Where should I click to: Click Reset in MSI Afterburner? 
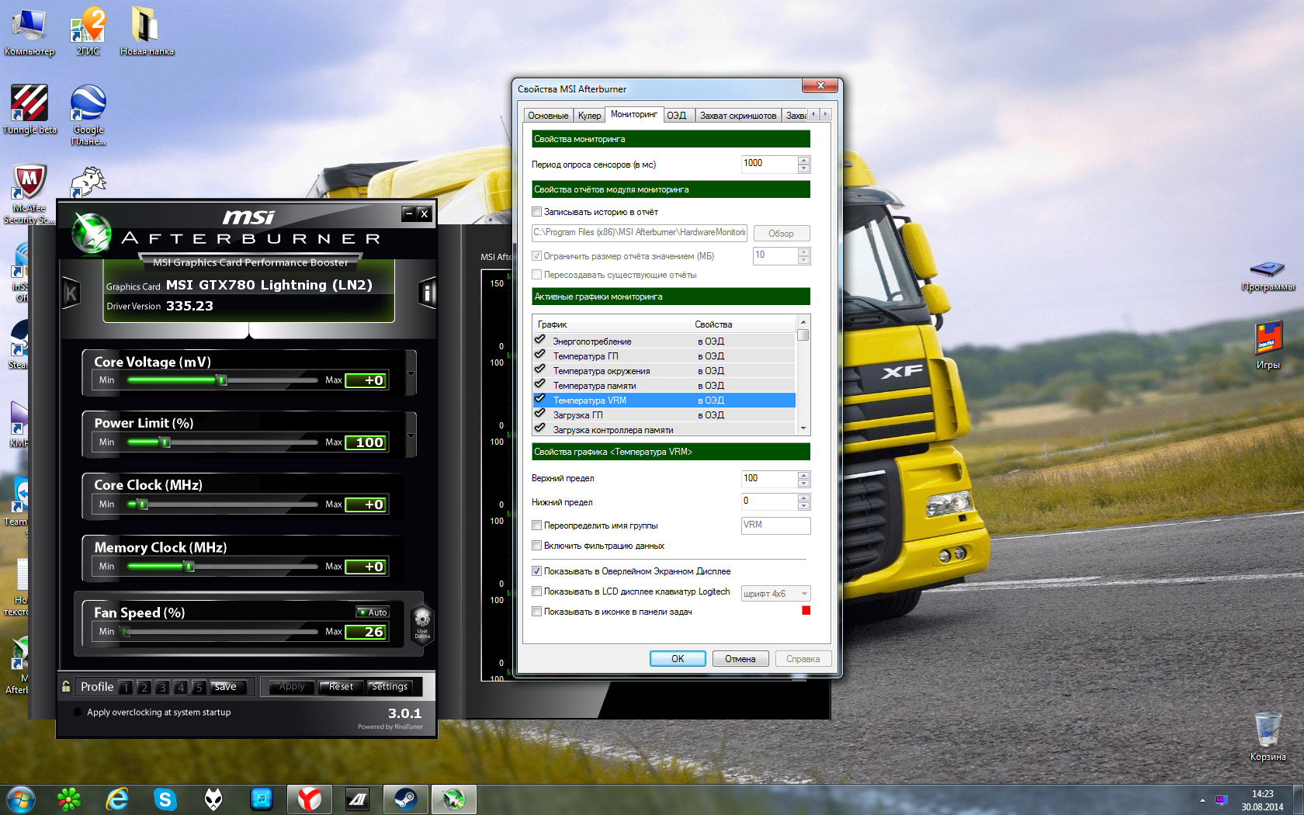341,687
